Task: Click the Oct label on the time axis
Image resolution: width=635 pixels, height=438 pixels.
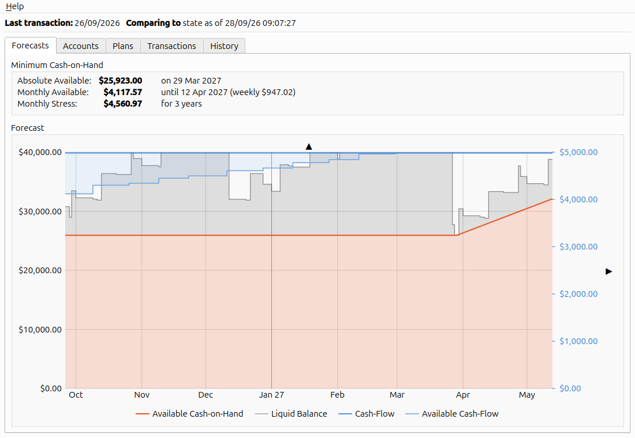Action: point(76,395)
